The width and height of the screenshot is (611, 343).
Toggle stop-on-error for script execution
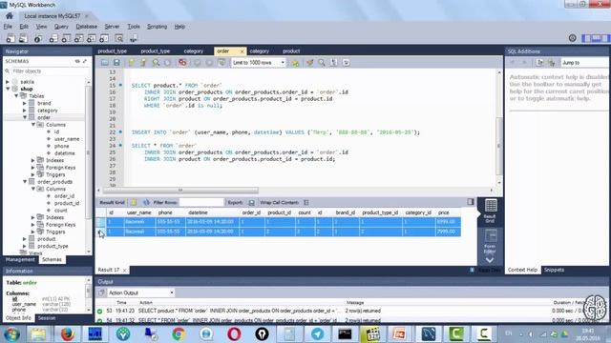[x=182, y=63]
